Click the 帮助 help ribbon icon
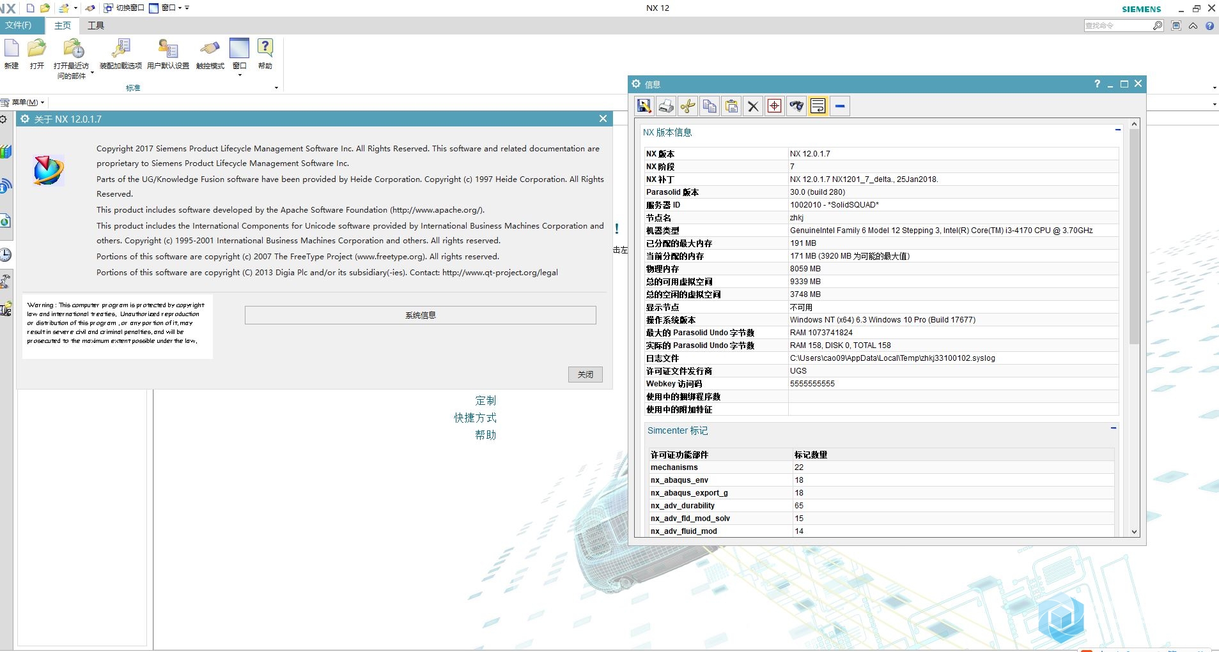The width and height of the screenshot is (1219, 652). pyautogui.click(x=265, y=54)
